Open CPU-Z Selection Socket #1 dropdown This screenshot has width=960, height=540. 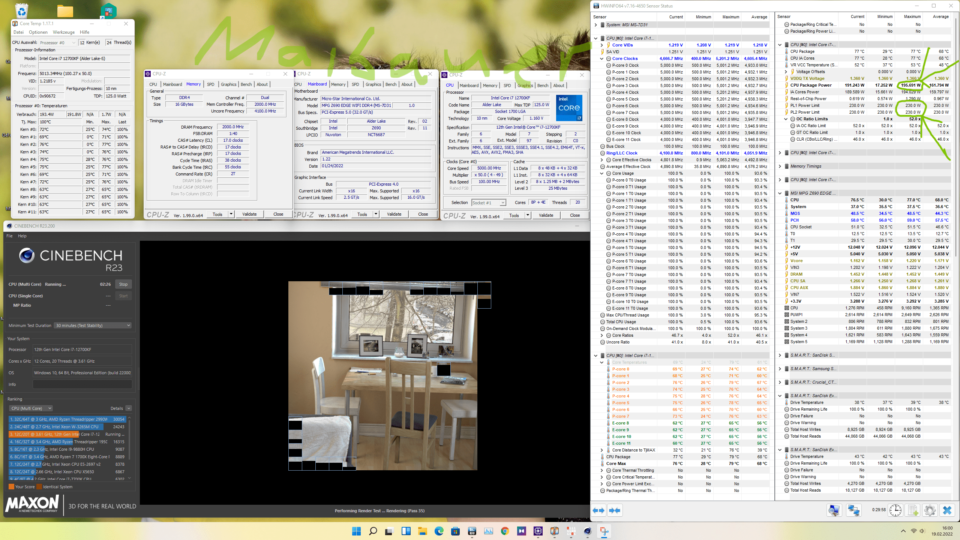[489, 203]
